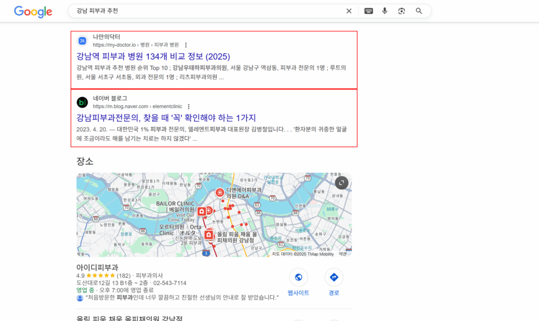Screen dimensions: 539x321
Task: Start voice search with the microphone icon
Action: tap(385, 11)
